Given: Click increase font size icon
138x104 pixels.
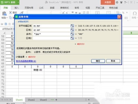Looking at the screenshot, I should 63,13.
